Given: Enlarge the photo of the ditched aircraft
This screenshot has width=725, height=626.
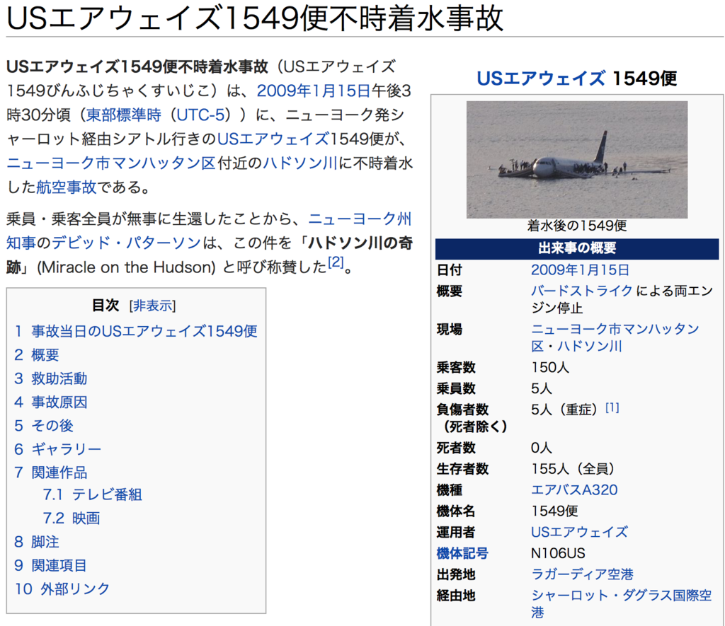Looking at the screenshot, I should click(576, 159).
